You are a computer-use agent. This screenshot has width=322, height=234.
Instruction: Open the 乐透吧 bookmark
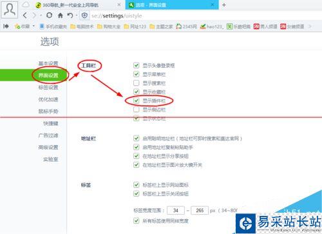238,26
